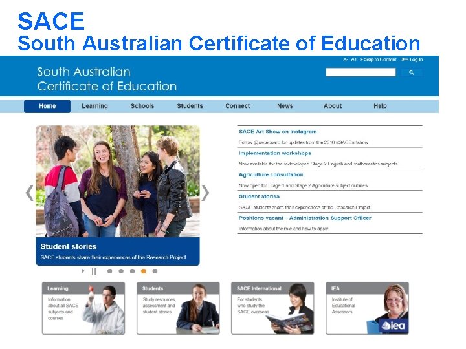
Task: Click Student stories slide caption heading
Action: 69,246
